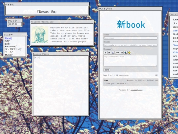Open the Lab menu entry
This screenshot has width=178, height=134.
pyautogui.click(x=7, y=44)
